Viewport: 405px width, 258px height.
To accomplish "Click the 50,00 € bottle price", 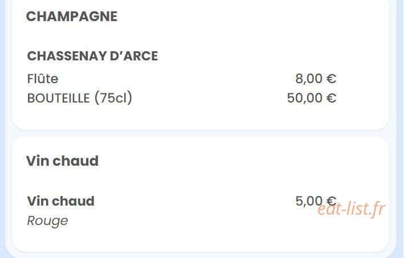I will click(311, 98).
